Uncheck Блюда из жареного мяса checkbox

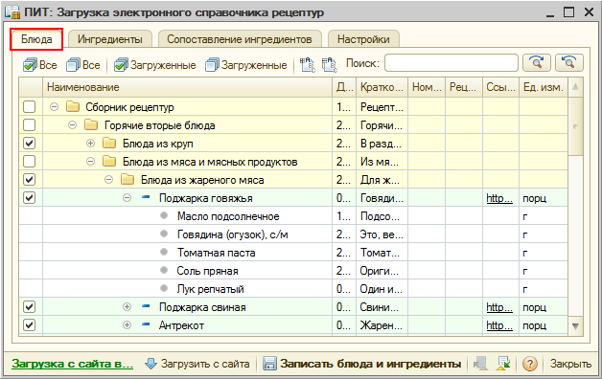tap(29, 179)
